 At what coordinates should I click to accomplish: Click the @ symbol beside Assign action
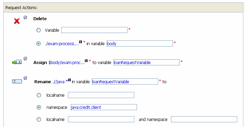coord(25,59)
